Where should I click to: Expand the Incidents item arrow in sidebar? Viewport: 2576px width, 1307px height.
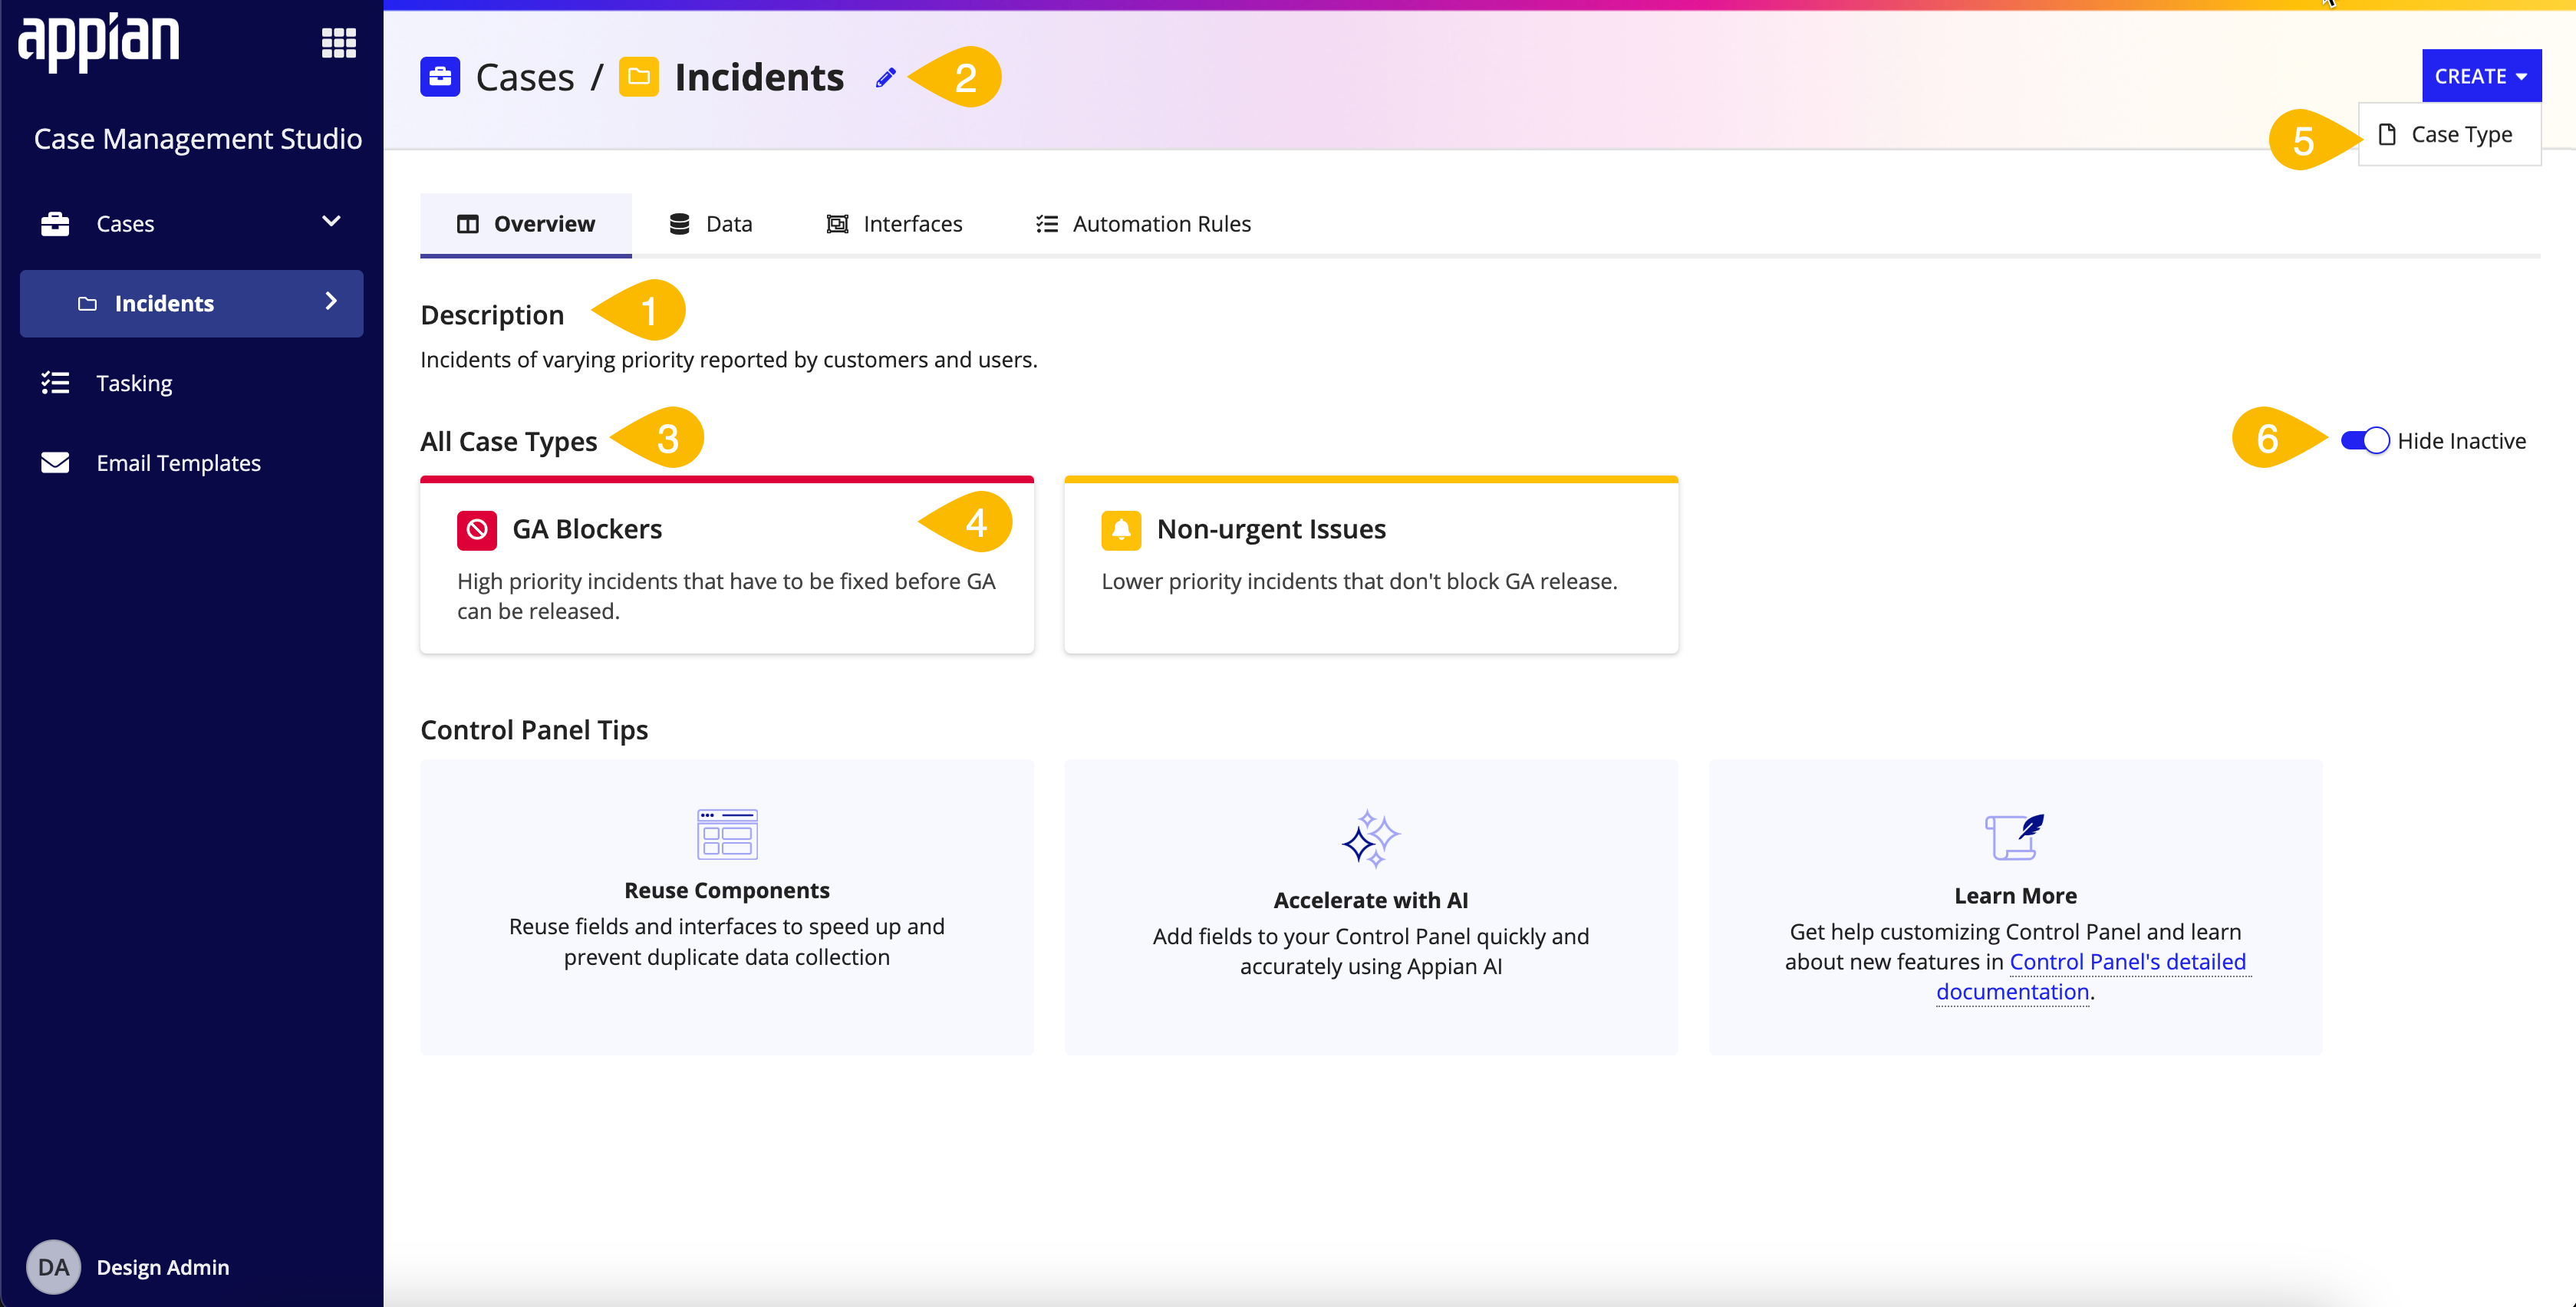pyautogui.click(x=331, y=301)
